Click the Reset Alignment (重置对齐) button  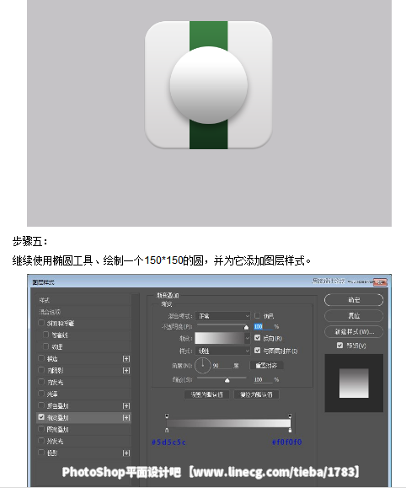point(266,366)
